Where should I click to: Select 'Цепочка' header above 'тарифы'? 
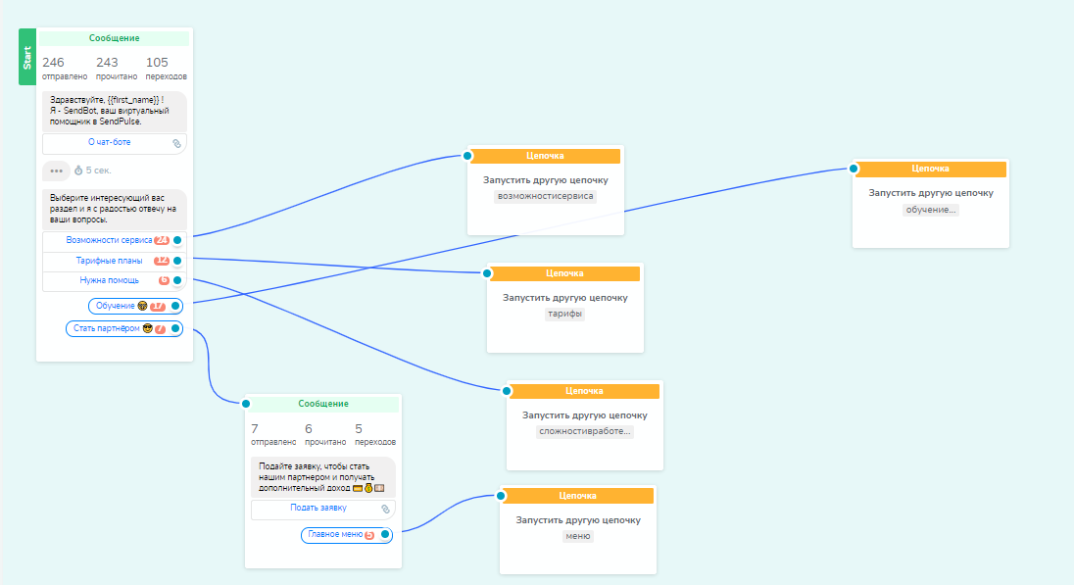coord(564,273)
